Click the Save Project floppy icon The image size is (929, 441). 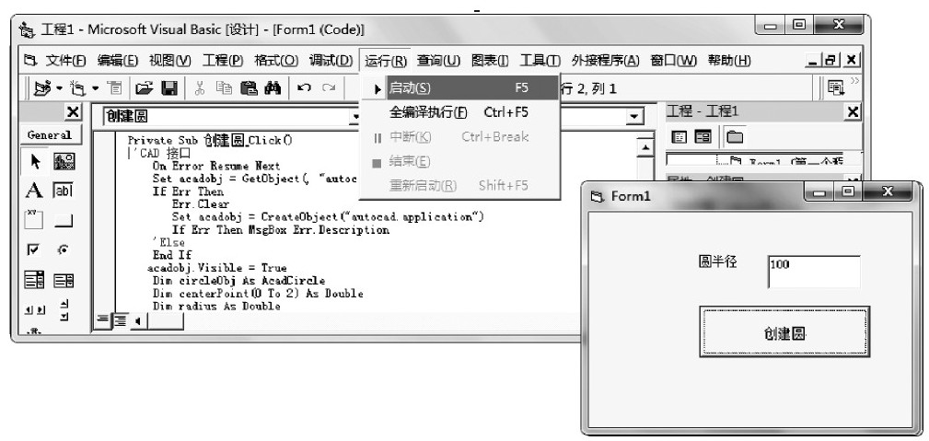pyautogui.click(x=169, y=88)
